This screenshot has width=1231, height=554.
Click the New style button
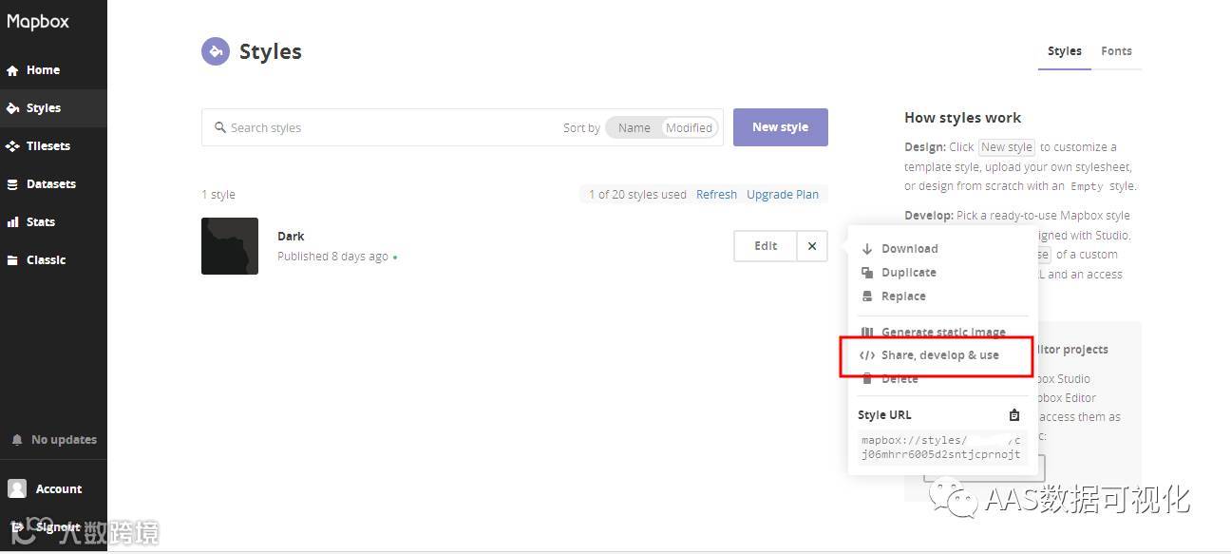point(780,127)
